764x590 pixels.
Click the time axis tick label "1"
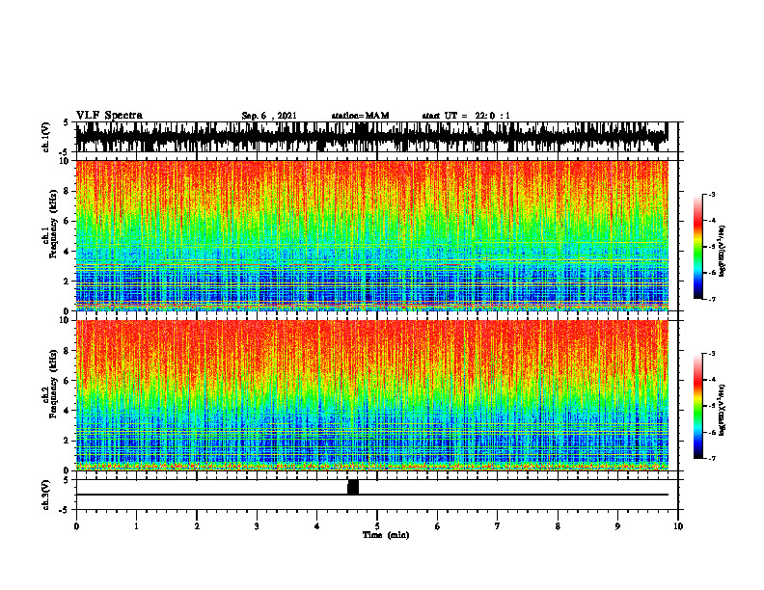pos(136,526)
